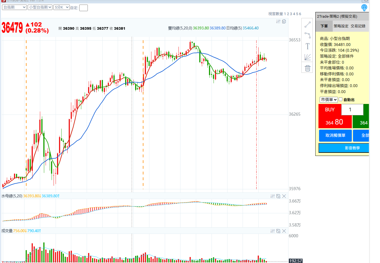
Task: Click the order quantity input field
Action: click(x=352, y=110)
